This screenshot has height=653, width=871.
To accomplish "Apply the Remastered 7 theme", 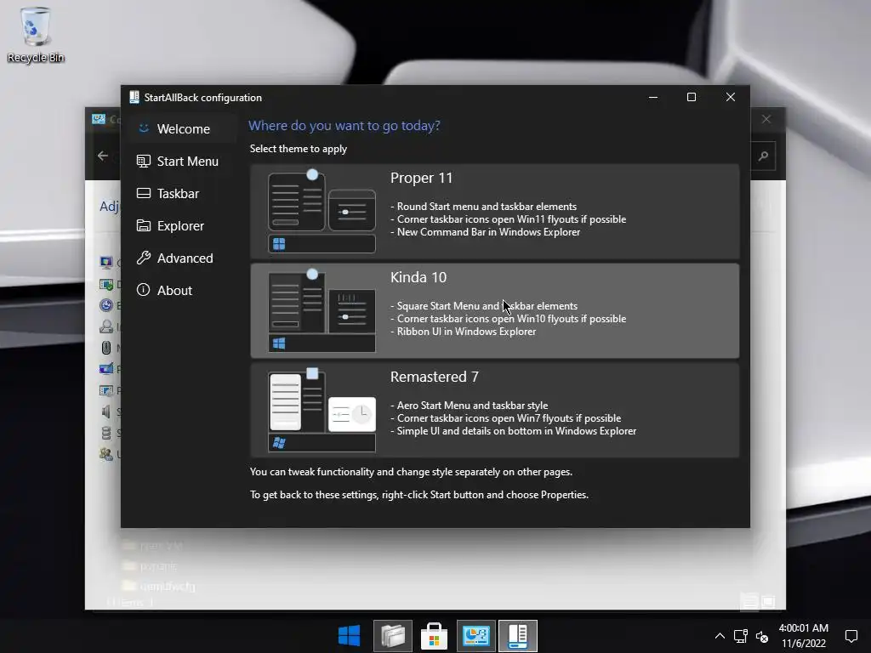I will point(494,410).
